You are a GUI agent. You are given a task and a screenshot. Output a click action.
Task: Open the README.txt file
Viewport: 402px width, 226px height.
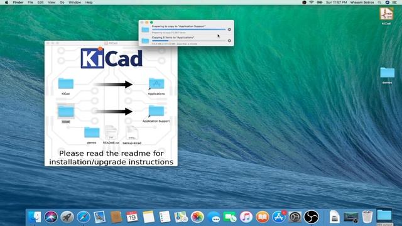pos(111,132)
